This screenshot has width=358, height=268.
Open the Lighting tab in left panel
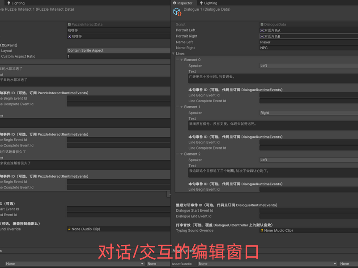pyautogui.click(x=16, y=3)
